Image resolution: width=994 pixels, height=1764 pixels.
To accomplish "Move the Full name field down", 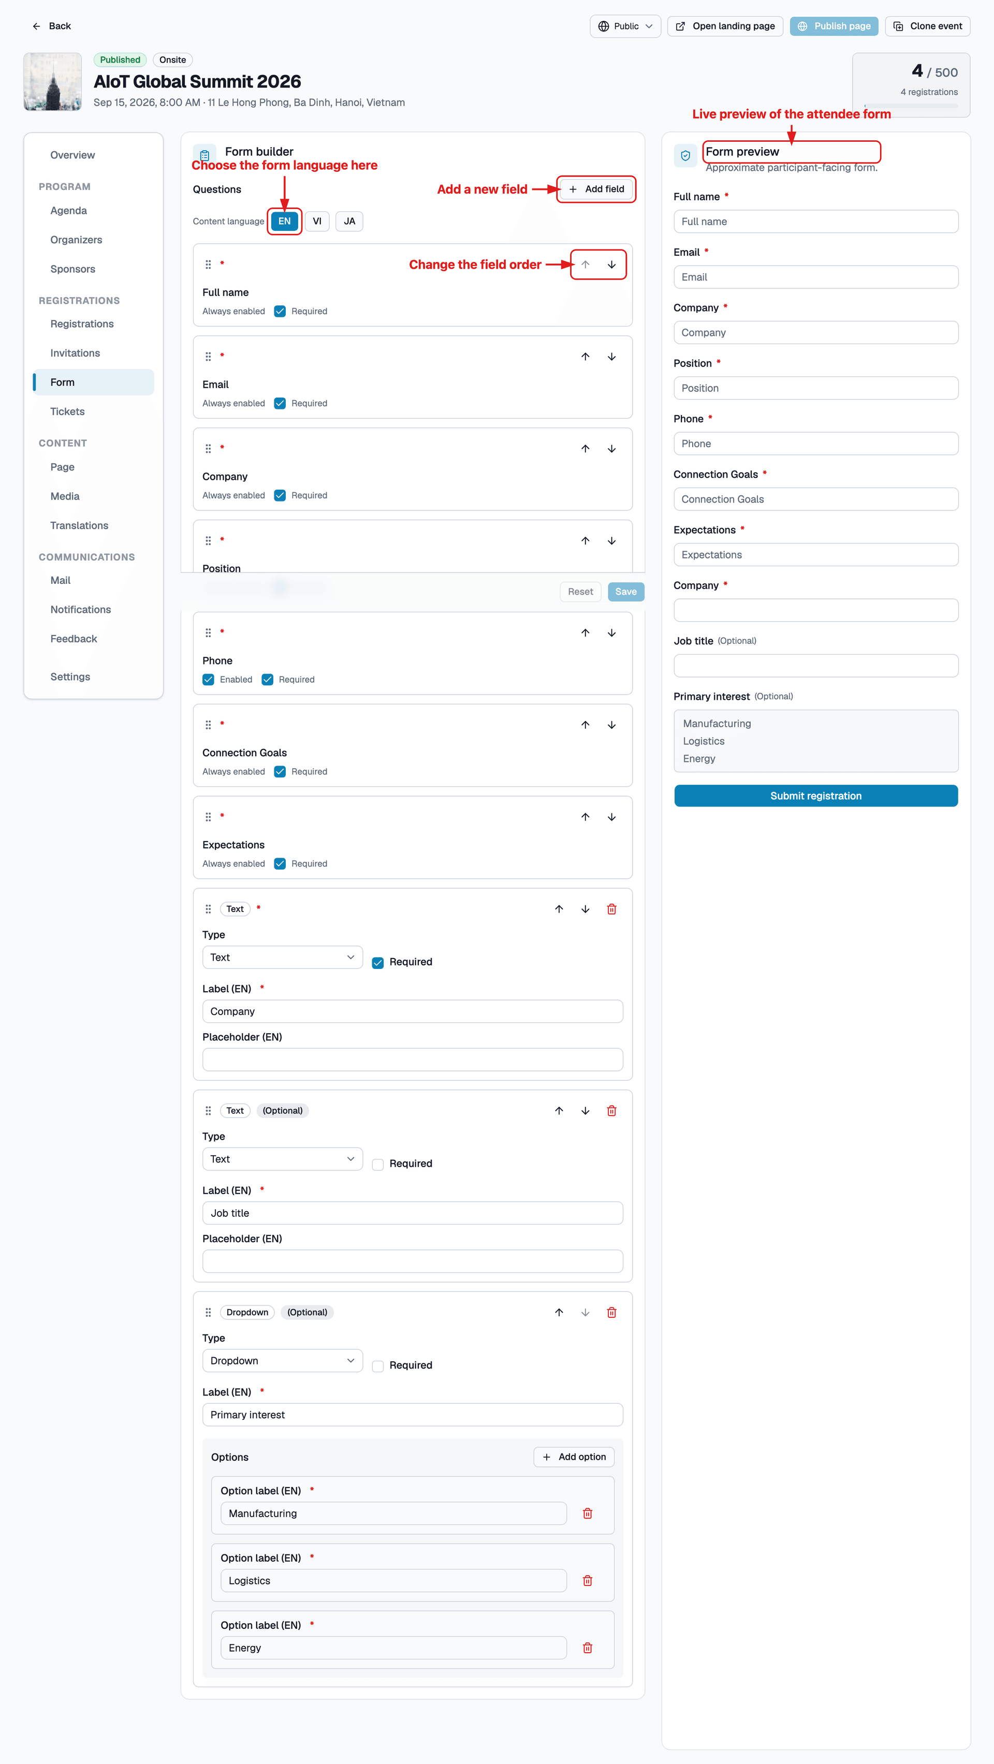I will tap(611, 264).
